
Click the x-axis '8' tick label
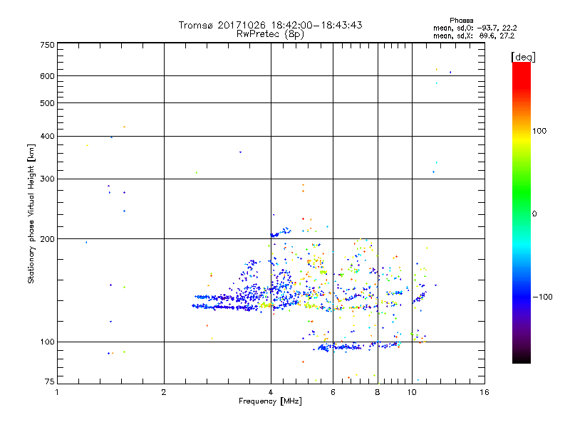pyautogui.click(x=378, y=392)
